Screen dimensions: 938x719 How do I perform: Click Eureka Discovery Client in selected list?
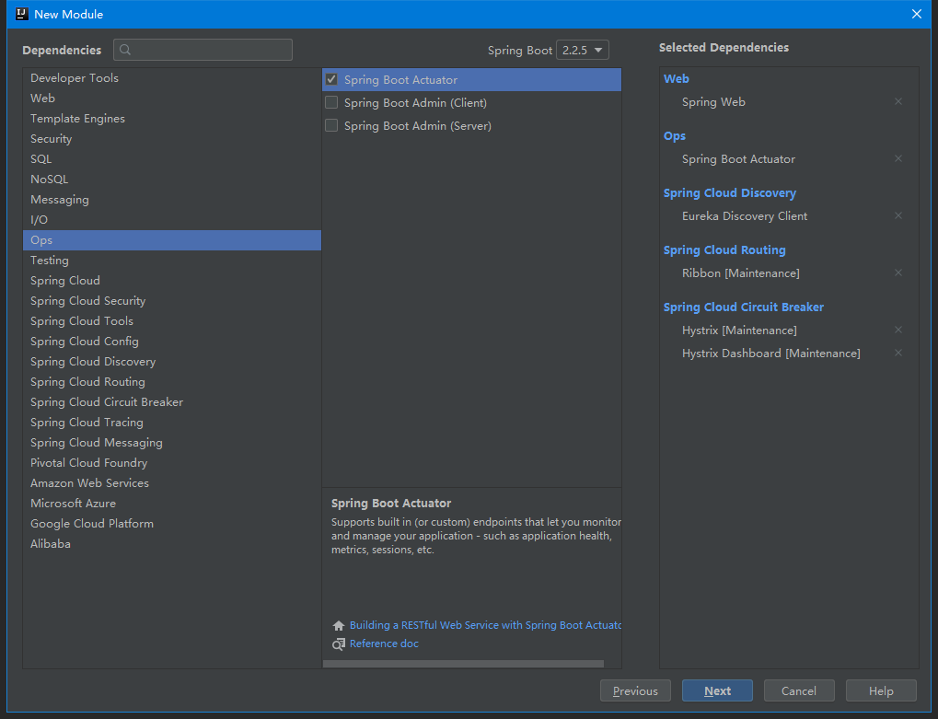tap(745, 216)
